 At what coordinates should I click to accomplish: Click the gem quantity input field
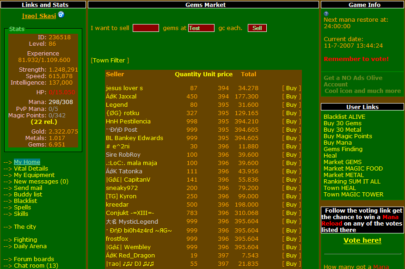coord(146,28)
